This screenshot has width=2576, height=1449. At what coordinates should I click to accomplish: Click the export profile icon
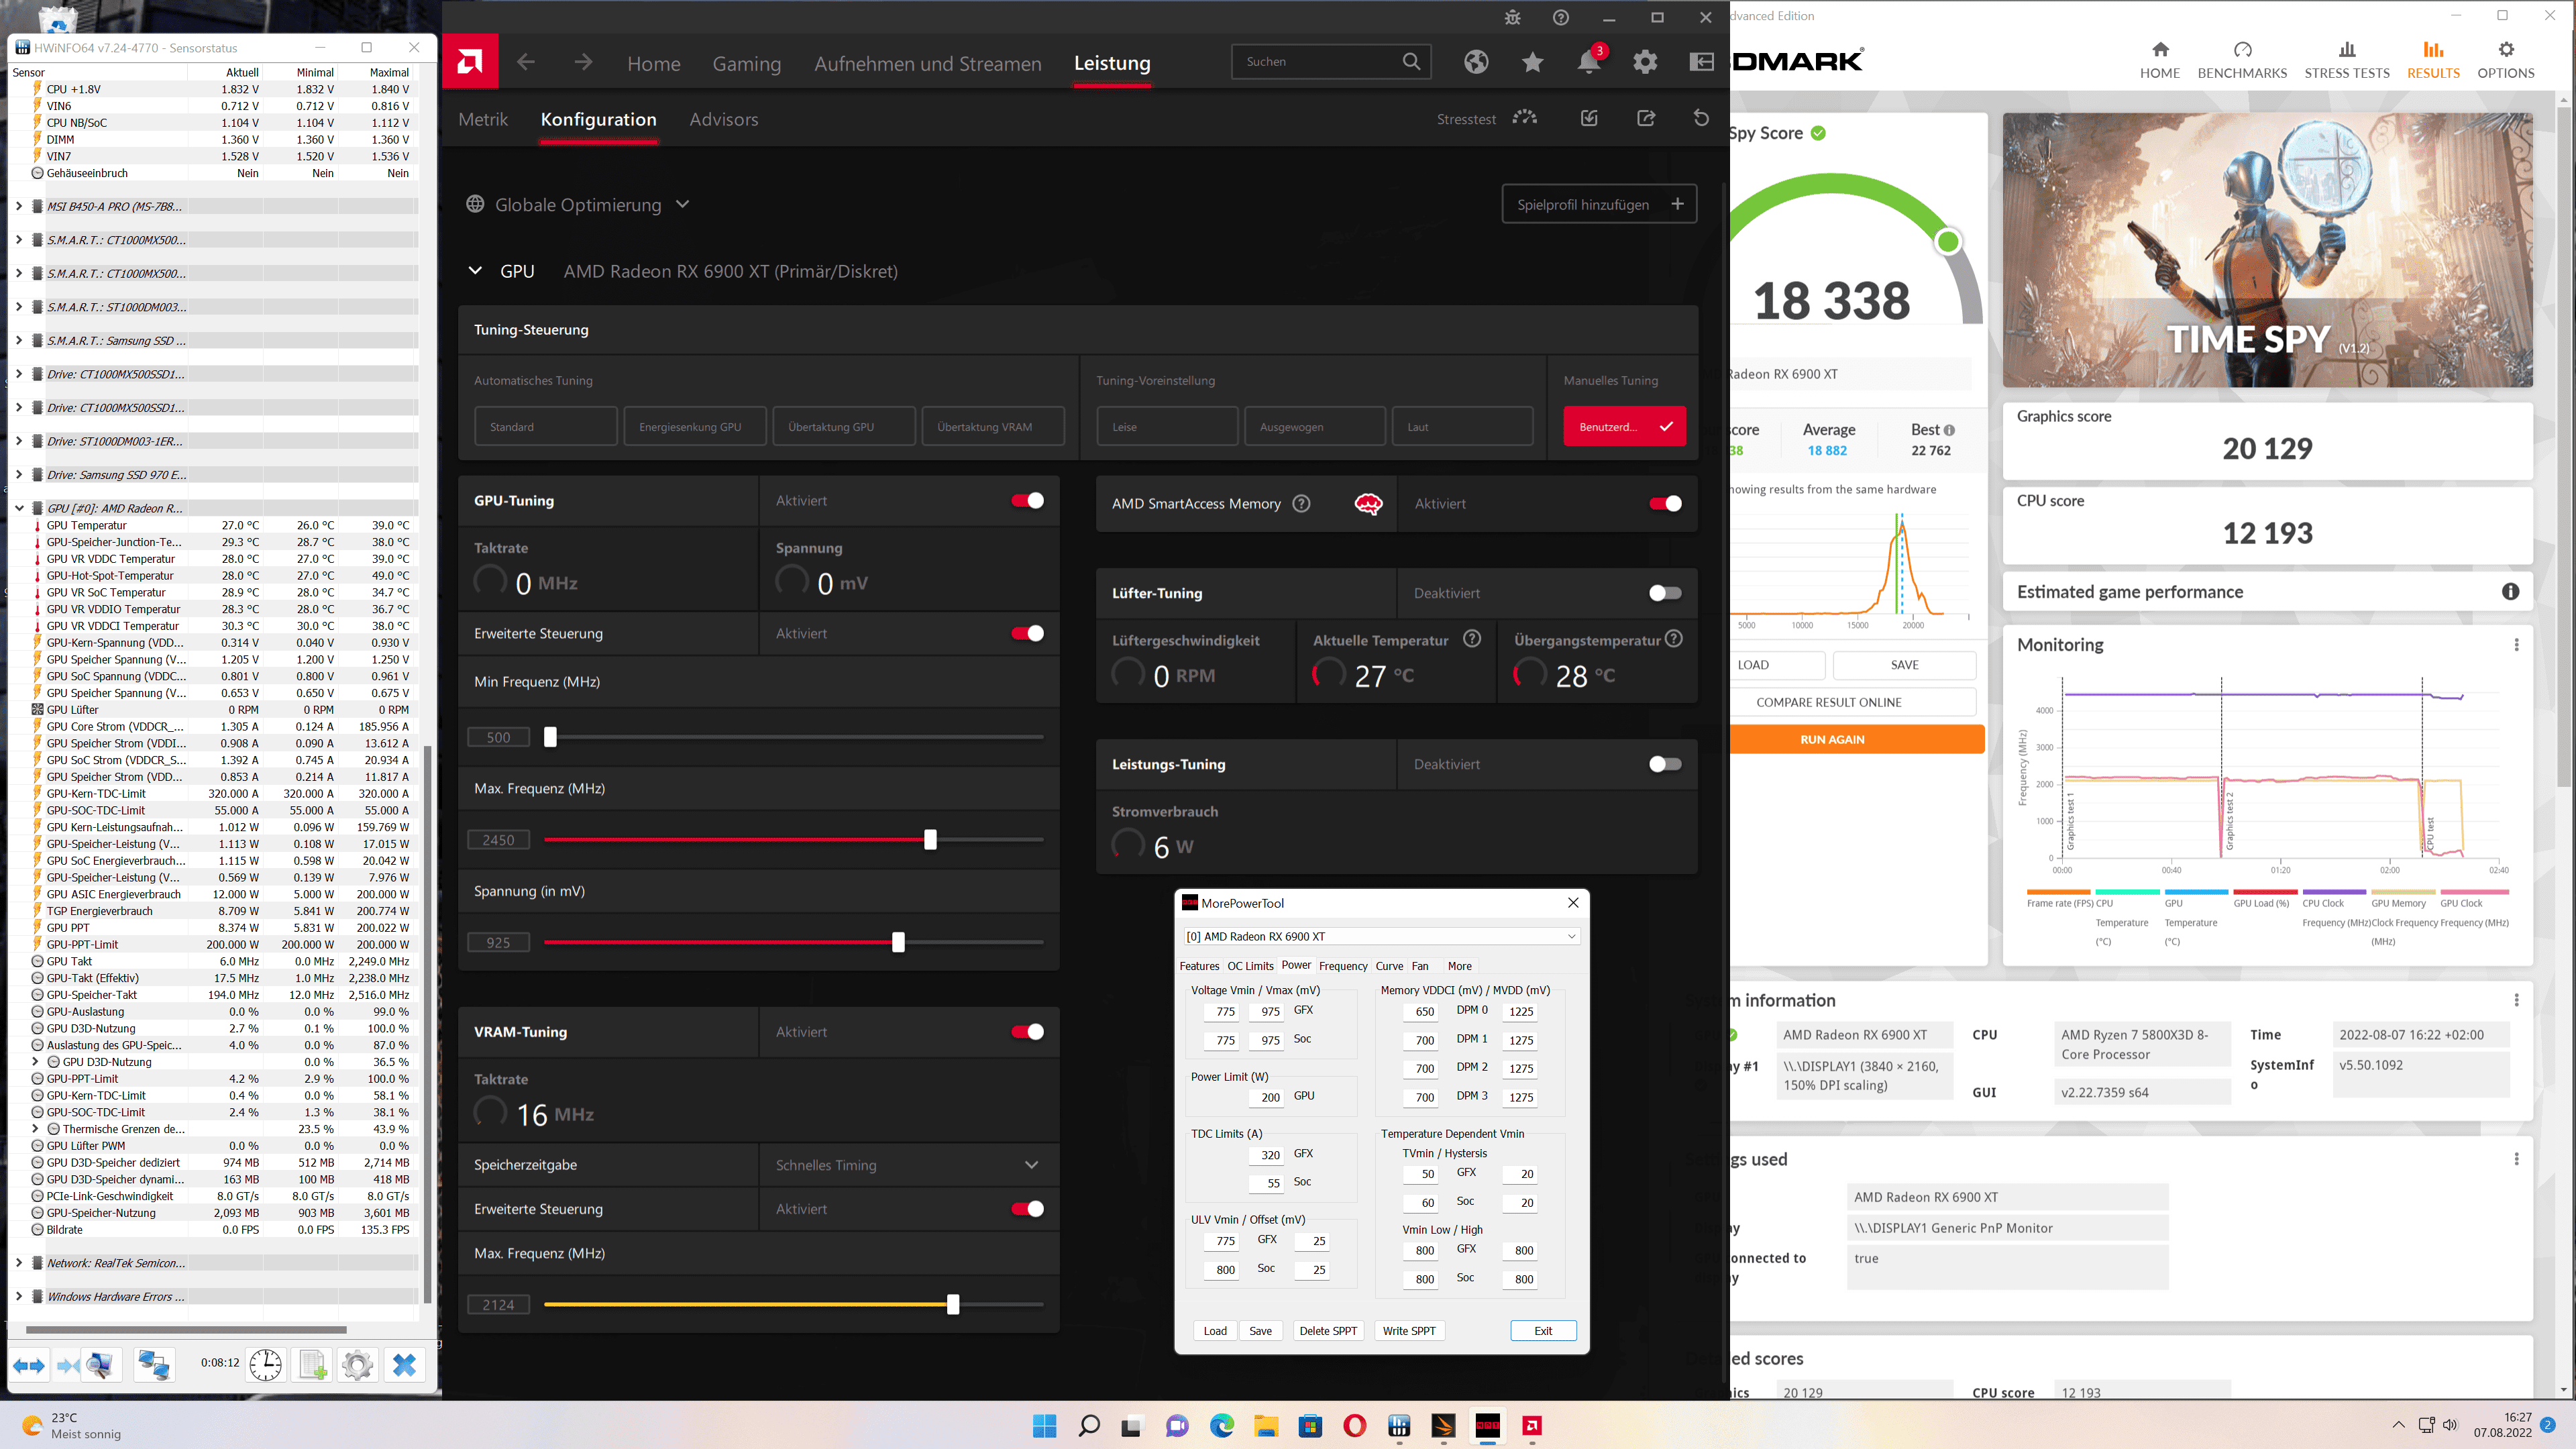tap(1646, 118)
